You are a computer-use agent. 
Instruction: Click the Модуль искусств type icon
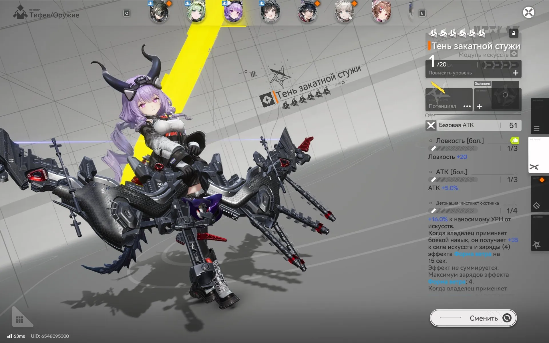click(x=514, y=54)
